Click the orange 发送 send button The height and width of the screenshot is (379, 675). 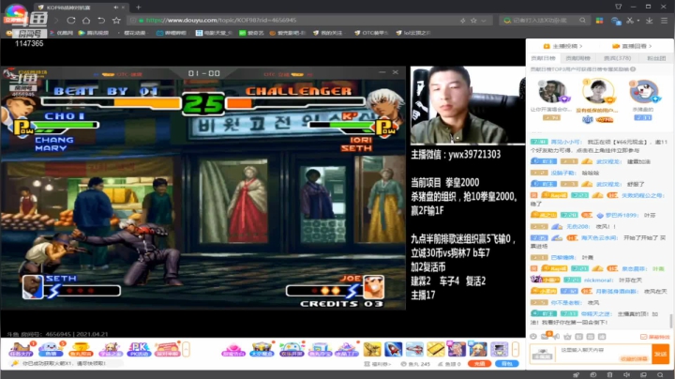coord(660,355)
